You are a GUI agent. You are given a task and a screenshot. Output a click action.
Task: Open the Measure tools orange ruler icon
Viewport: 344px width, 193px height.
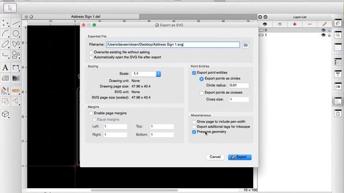tap(16, 91)
